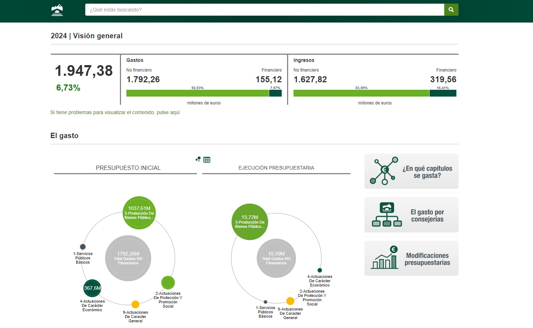This screenshot has width=533, height=328.
Task: Click the 13,72M Producción de Bienes bubble
Action: coord(250,222)
